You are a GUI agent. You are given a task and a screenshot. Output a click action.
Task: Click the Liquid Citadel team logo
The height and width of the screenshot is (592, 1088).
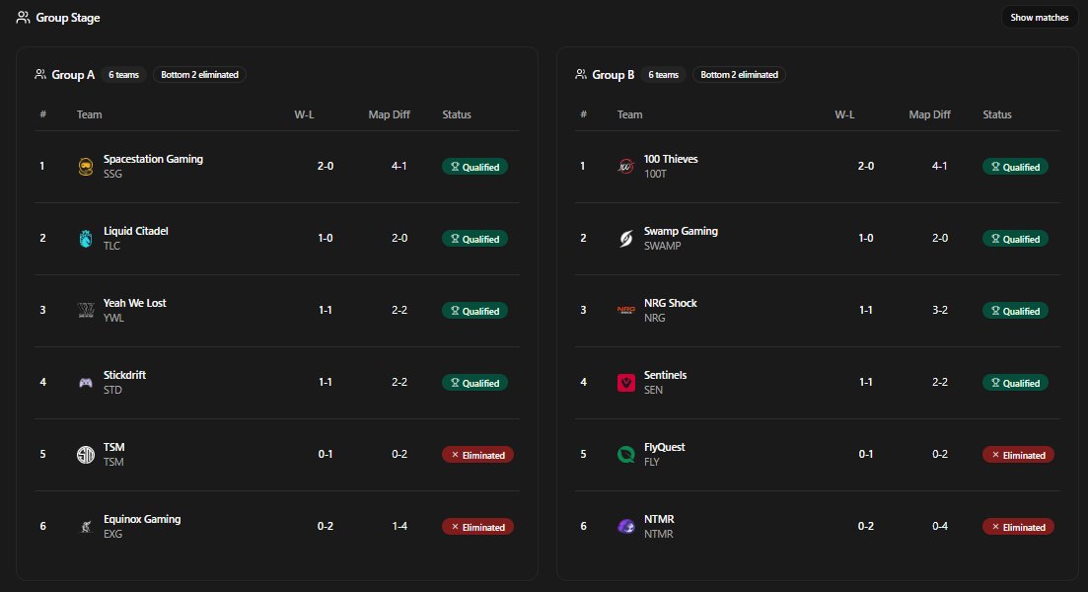[86, 239]
